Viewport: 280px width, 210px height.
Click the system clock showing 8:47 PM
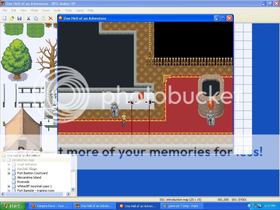click(x=270, y=206)
